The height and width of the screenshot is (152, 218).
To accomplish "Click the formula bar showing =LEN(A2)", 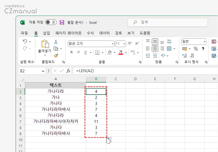I will [x=145, y=71].
